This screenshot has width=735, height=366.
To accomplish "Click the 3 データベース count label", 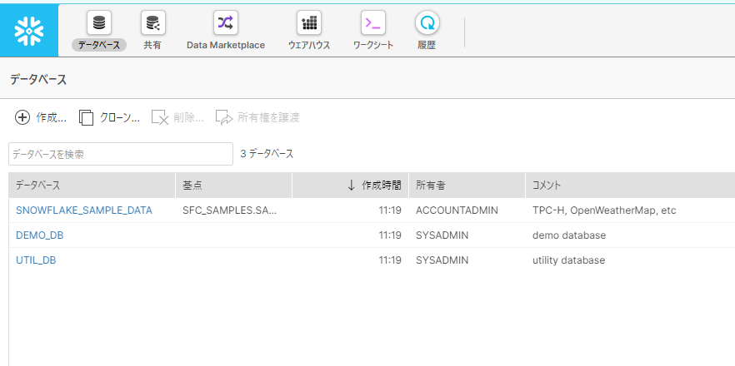I will click(267, 154).
